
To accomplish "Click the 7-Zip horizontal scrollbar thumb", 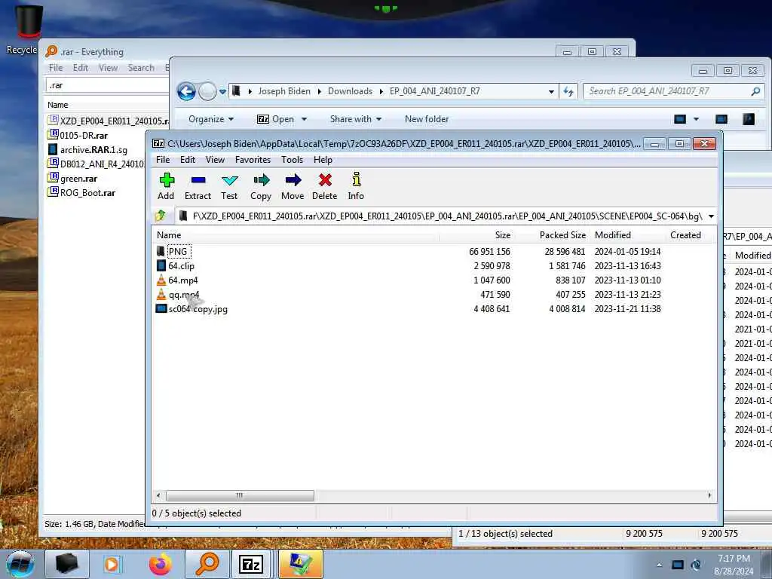I will click(240, 495).
